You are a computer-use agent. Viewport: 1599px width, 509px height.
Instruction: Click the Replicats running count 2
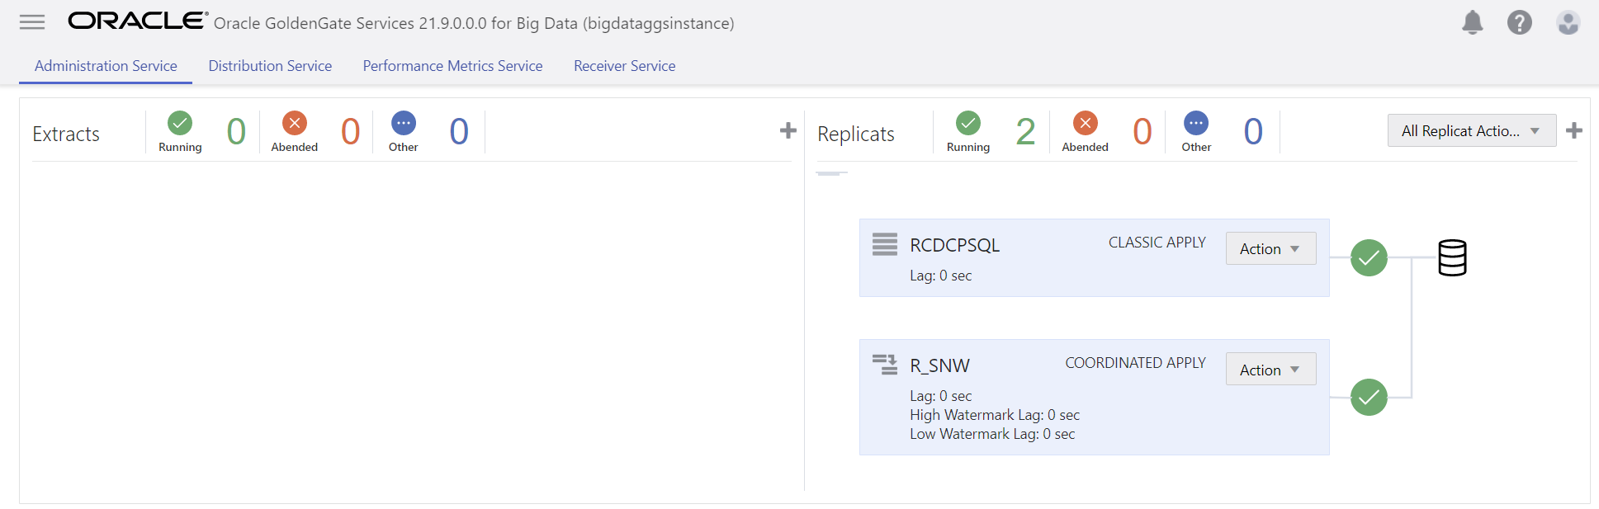pyautogui.click(x=1025, y=131)
